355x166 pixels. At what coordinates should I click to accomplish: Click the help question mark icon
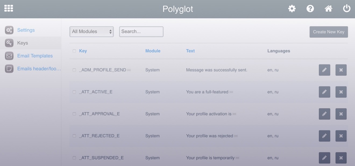coord(310,9)
